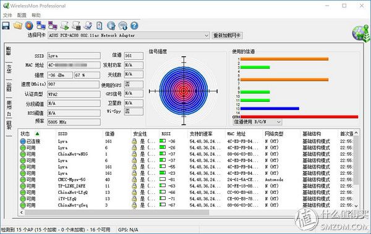Click the script icon with green play arrow
This screenshot has width=371, height=234.
coord(64,25)
